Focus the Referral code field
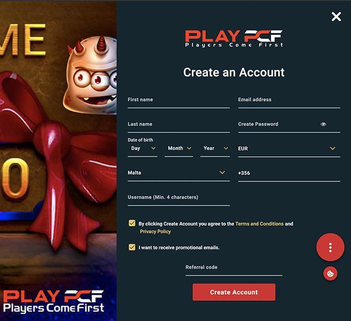The image size is (351, 321). coord(234,269)
